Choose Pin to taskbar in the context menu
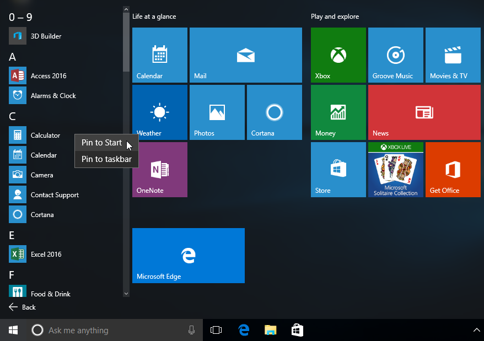The image size is (484, 341). 106,159
